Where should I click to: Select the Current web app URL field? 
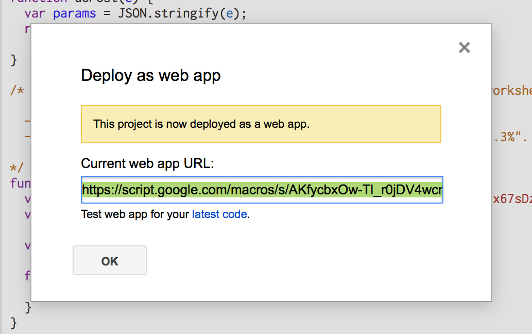coord(262,190)
